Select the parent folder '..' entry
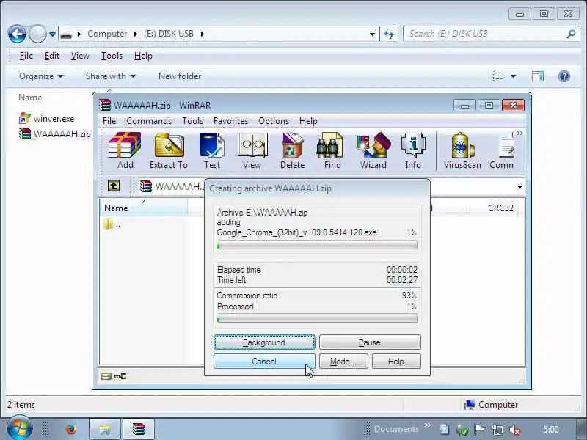 [112, 225]
